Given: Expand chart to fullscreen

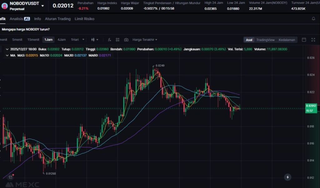Looking at the screenshot, I should 313,40.
